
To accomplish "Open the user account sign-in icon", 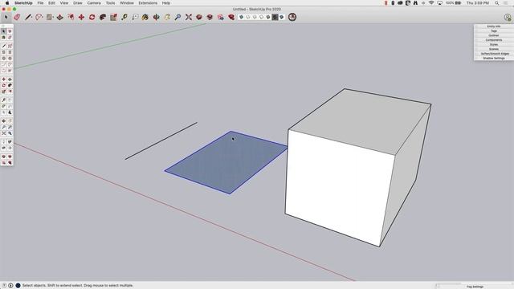I will click(508, 18).
